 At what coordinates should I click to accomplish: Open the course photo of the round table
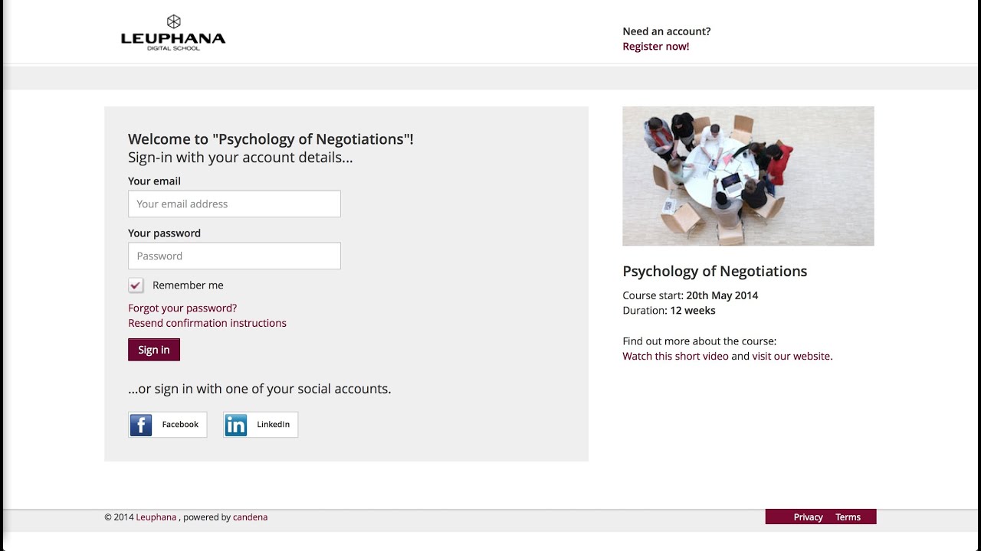748,176
